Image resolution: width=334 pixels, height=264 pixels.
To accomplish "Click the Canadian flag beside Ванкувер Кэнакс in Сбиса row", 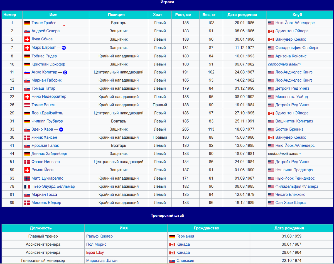I will (271, 40).
